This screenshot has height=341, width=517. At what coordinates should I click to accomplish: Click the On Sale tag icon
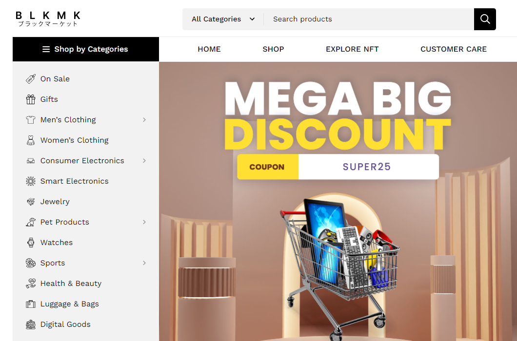tap(31, 79)
